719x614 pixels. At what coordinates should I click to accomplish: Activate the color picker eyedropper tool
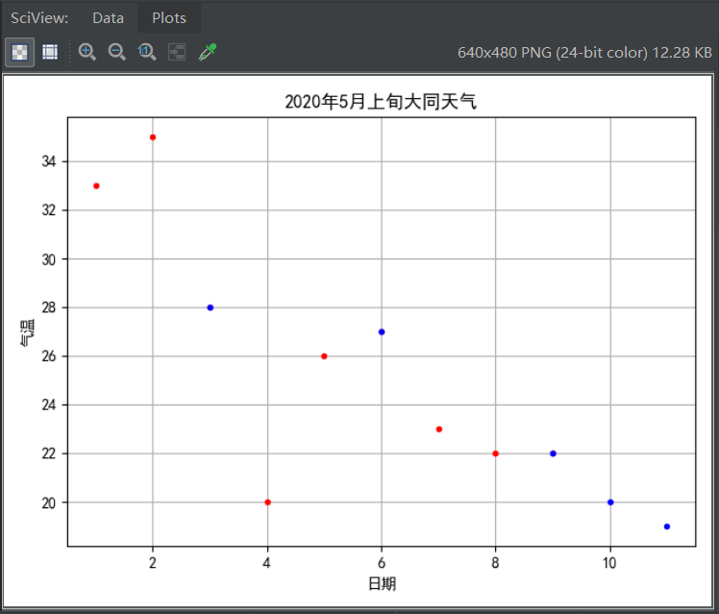[x=208, y=52]
